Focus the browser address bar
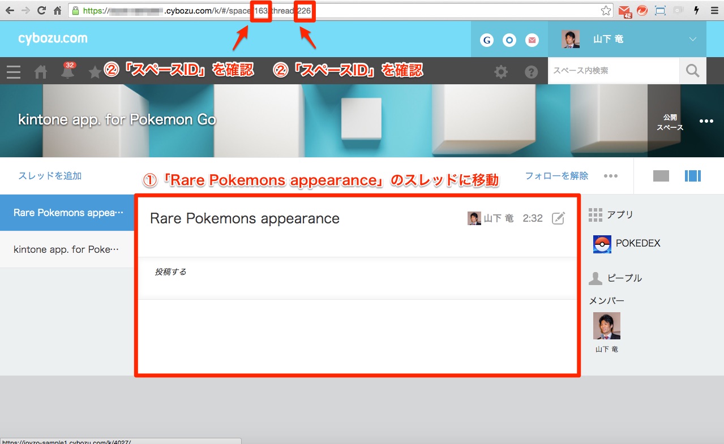Viewport: 724px width, 444px height. pyautogui.click(x=340, y=10)
